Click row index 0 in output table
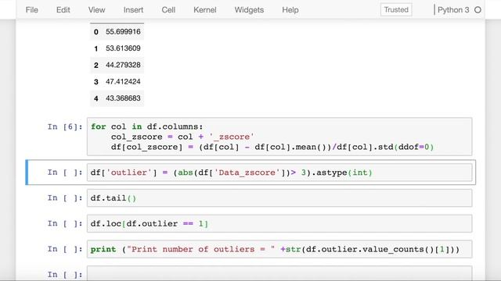 (96, 32)
